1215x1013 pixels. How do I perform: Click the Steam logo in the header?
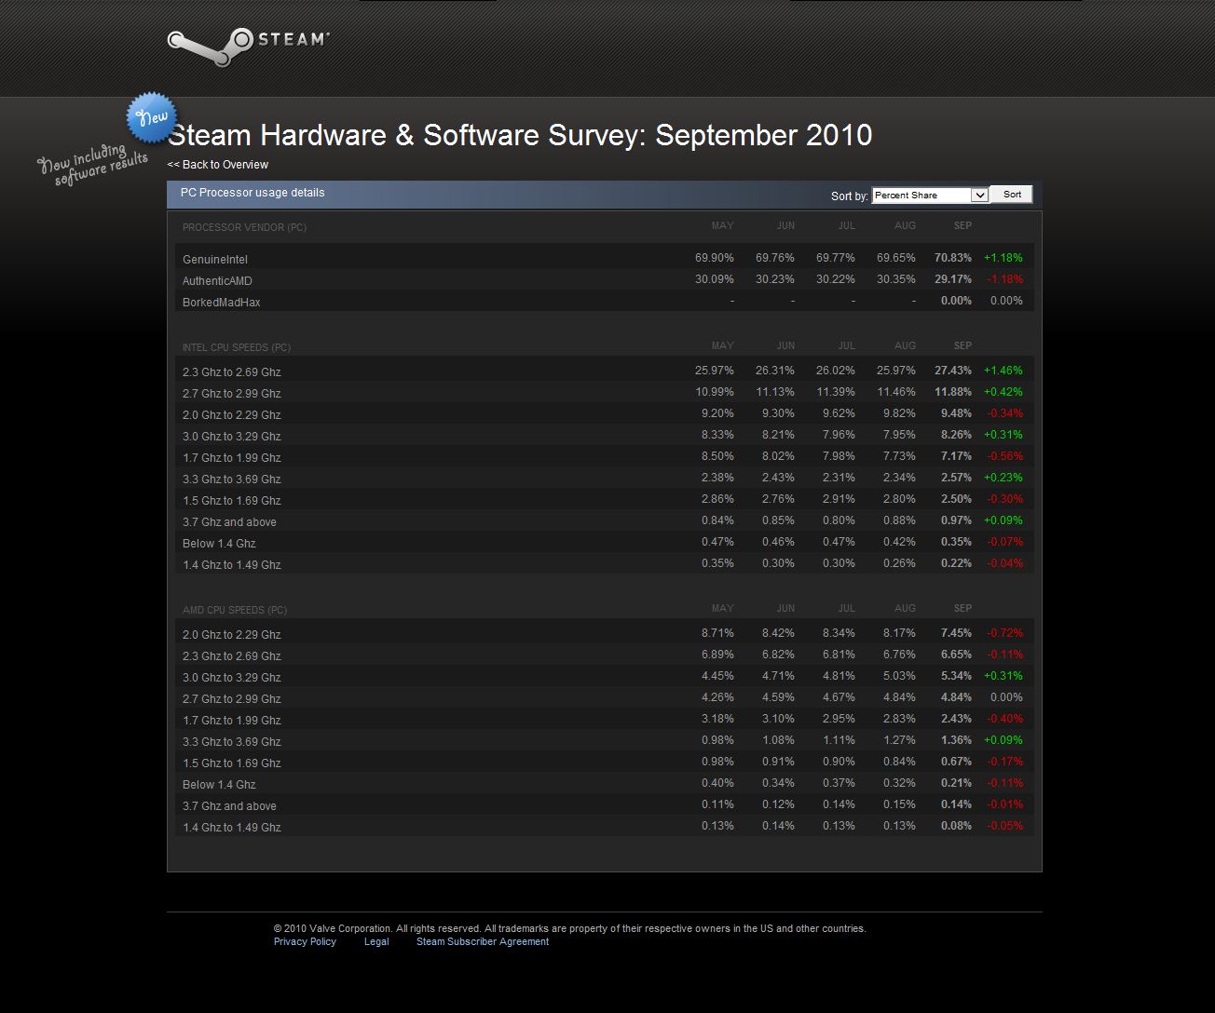pyautogui.click(x=248, y=45)
